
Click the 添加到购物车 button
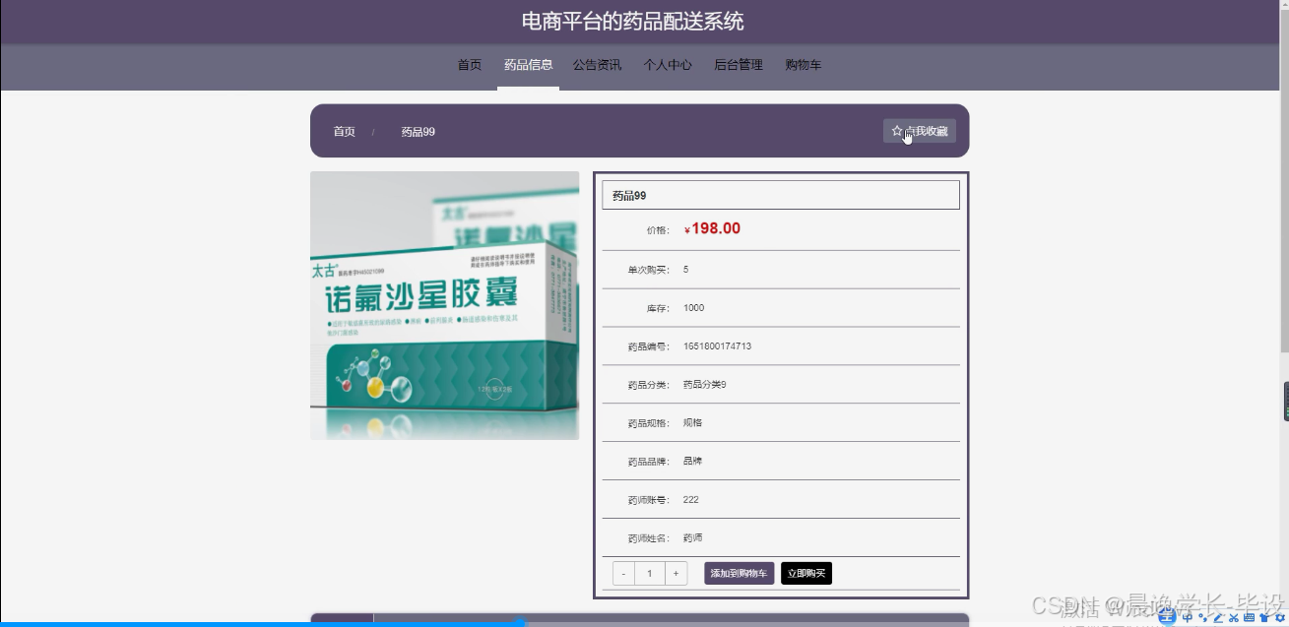(x=740, y=574)
